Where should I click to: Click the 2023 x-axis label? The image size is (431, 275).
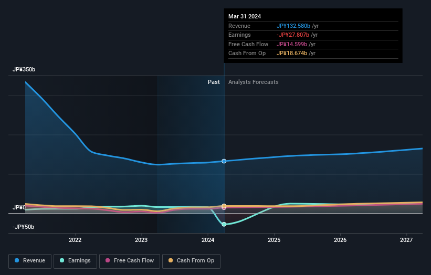coord(141,240)
